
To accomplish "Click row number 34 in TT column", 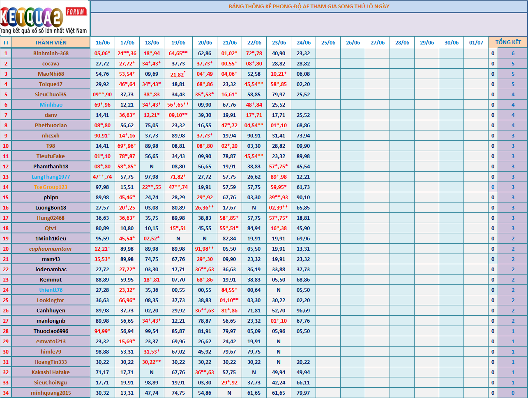I will (x=6, y=393).
